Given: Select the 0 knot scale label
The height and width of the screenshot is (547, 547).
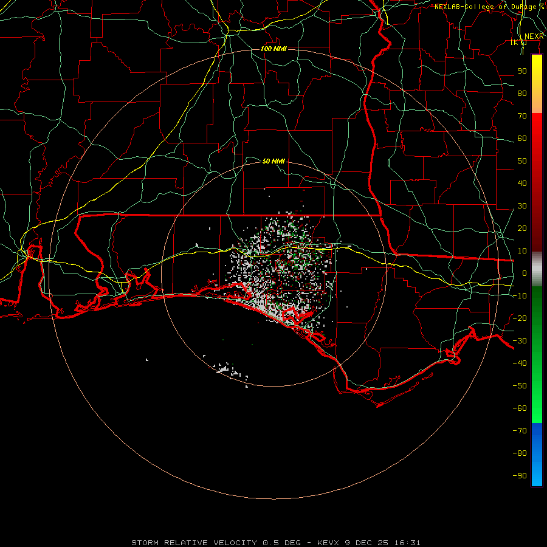Looking at the screenshot, I should (x=525, y=273).
